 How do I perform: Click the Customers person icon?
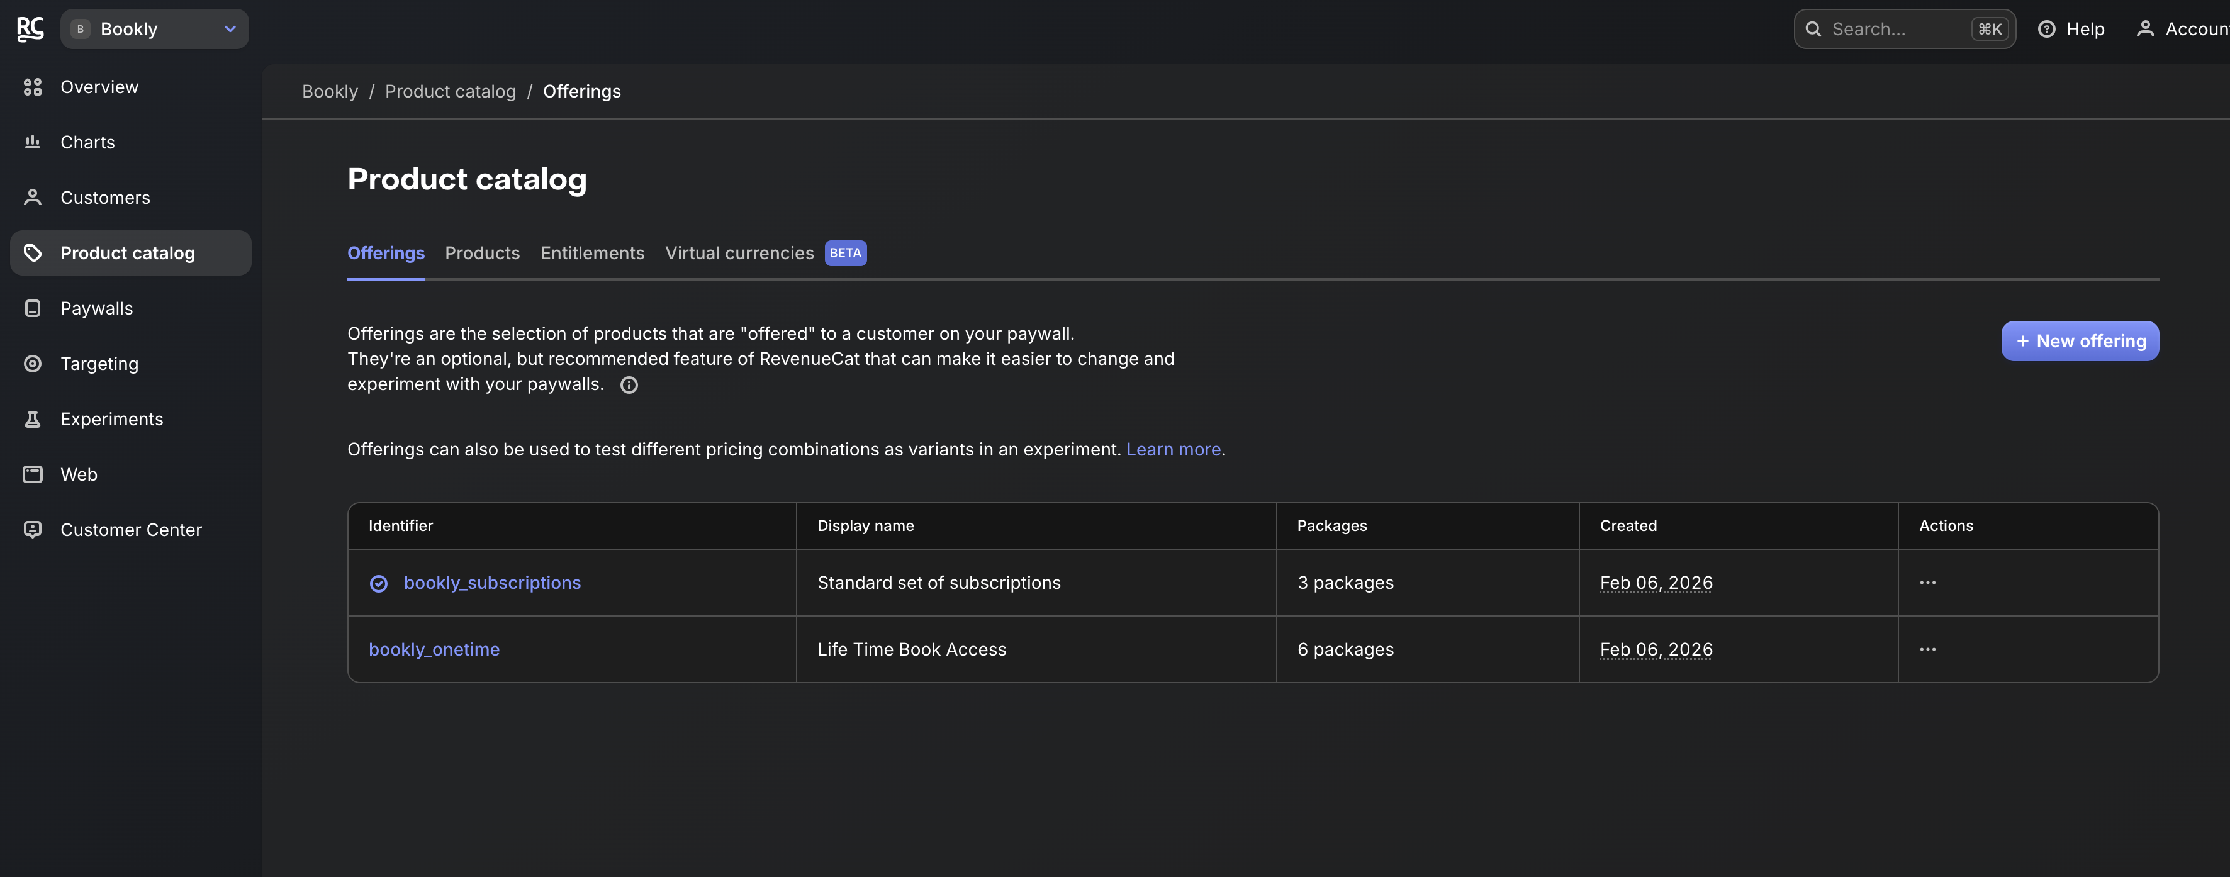33,198
